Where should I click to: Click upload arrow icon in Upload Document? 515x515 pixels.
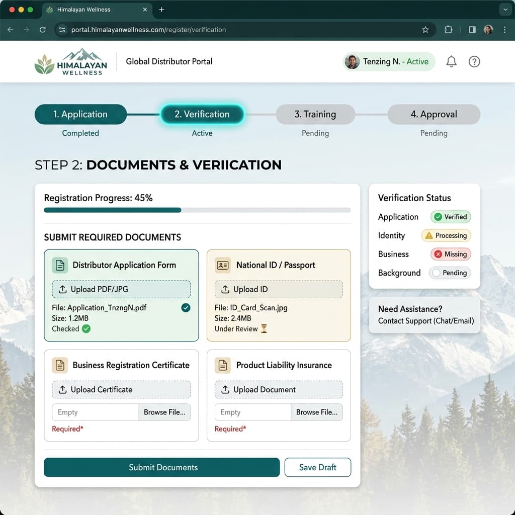[225, 390]
